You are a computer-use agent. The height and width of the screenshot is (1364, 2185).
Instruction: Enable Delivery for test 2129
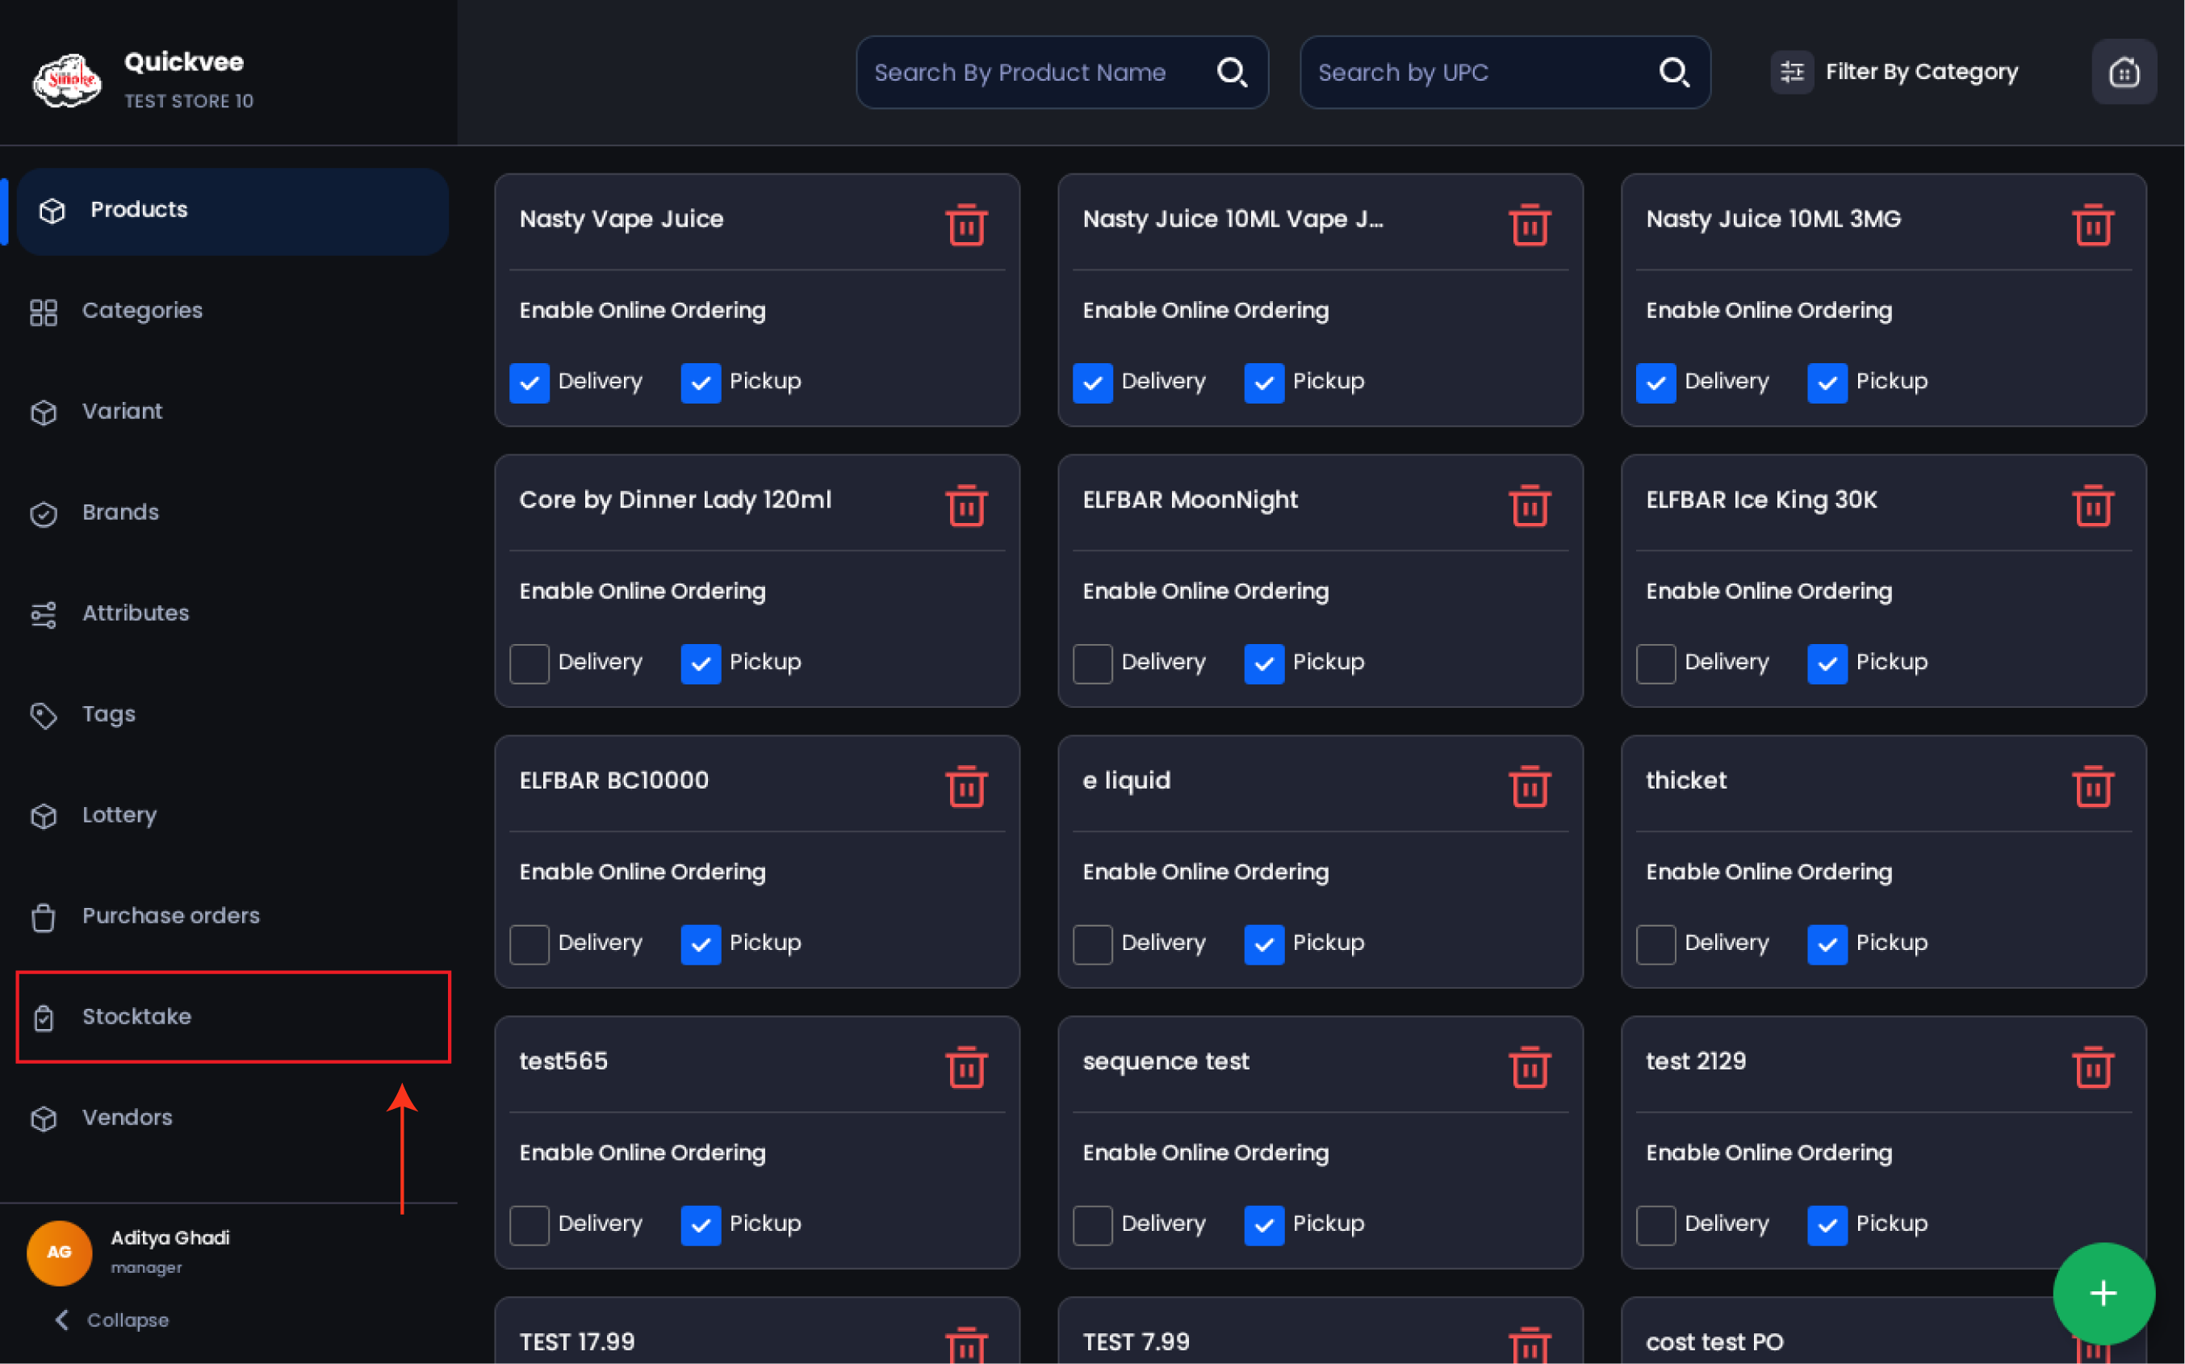(1655, 1225)
